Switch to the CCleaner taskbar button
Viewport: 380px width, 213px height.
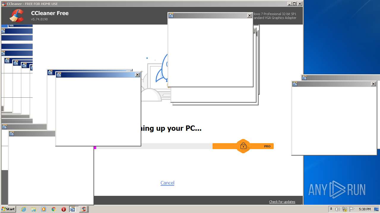click(x=83, y=209)
